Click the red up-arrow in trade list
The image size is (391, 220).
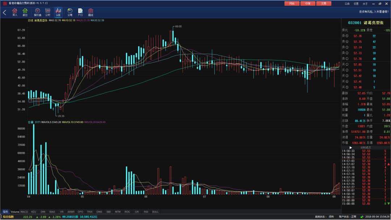[x=388, y=164]
